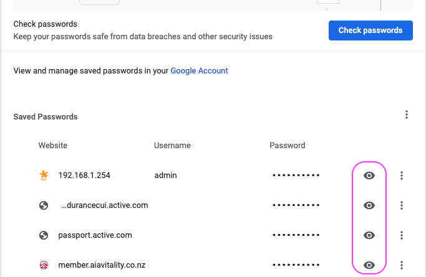The image size is (426, 277).
Task: Select the admin username field
Action: coord(165,176)
